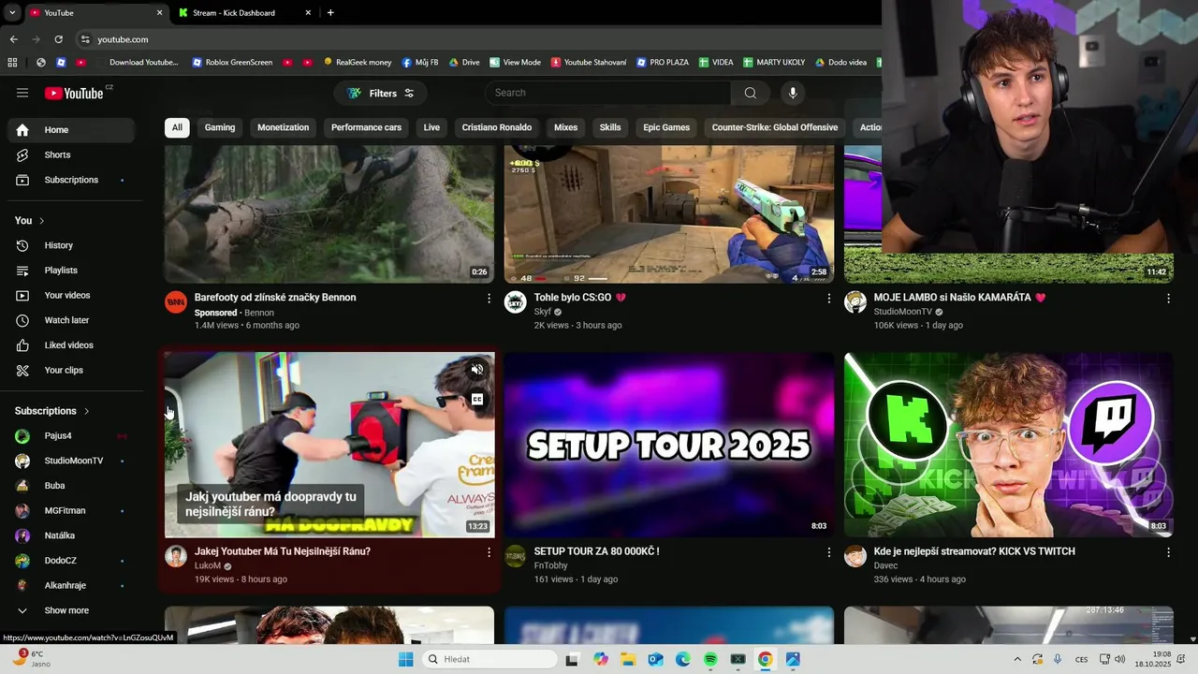Open Davec channel avatar

click(855, 556)
